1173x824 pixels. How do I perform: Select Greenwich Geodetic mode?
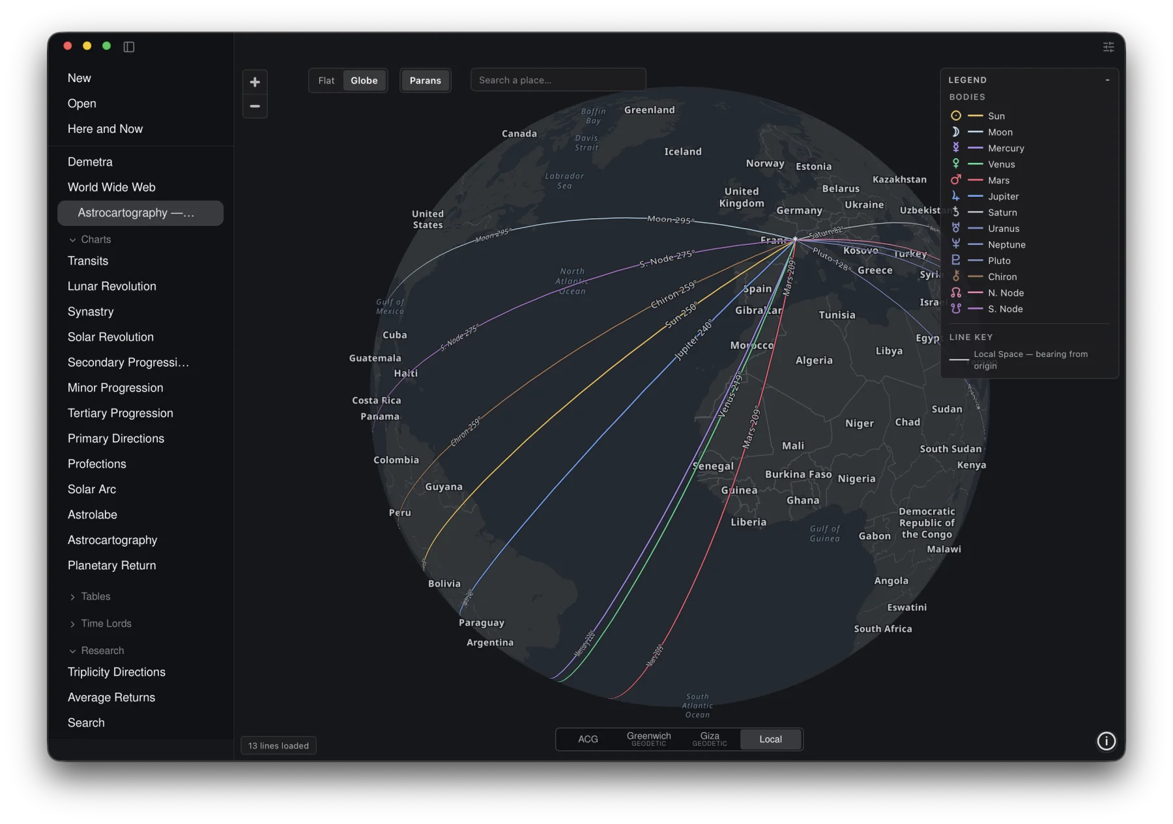[x=649, y=739]
